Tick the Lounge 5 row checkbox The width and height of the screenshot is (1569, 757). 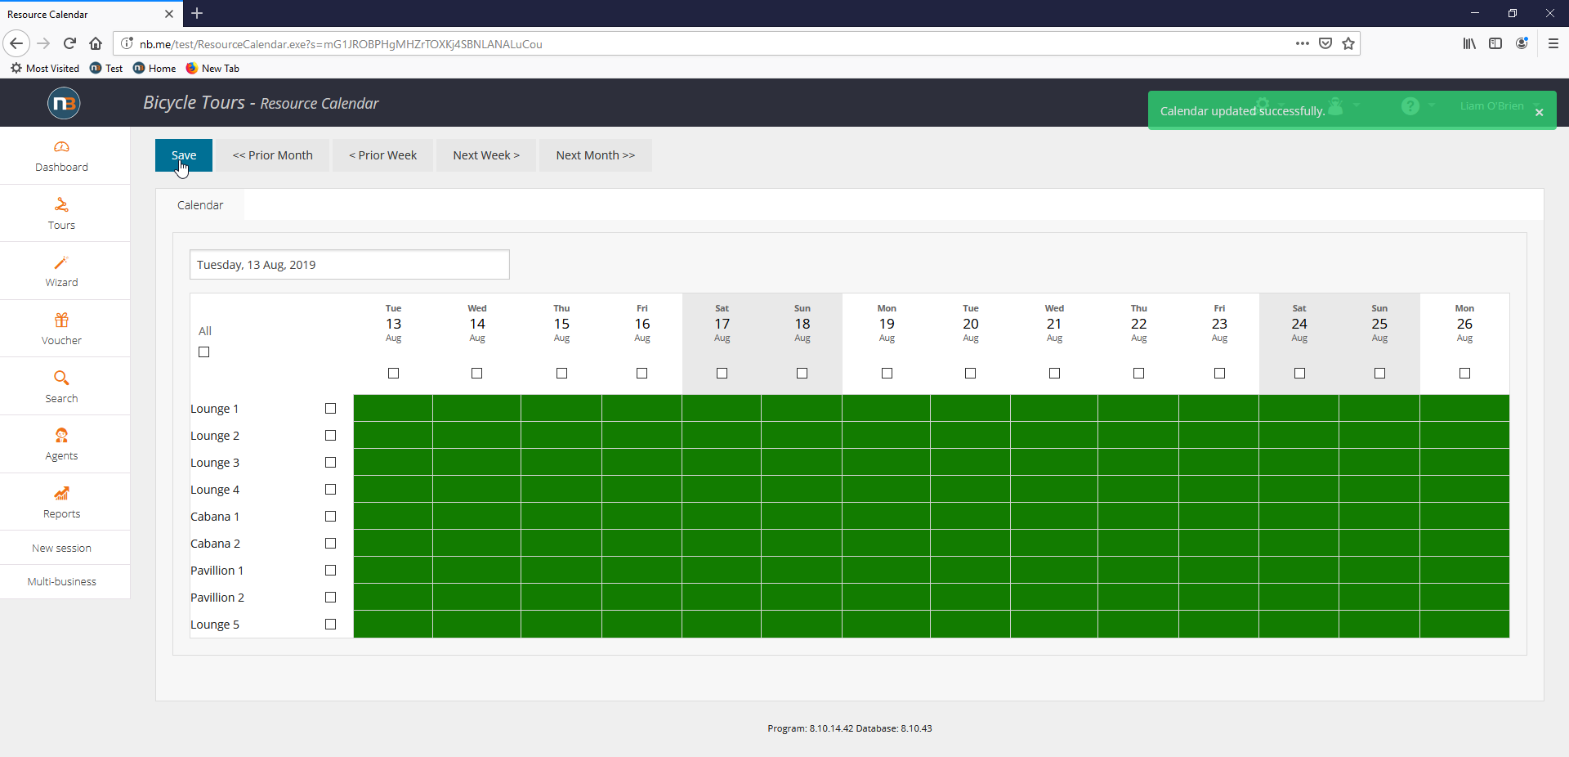(x=331, y=625)
